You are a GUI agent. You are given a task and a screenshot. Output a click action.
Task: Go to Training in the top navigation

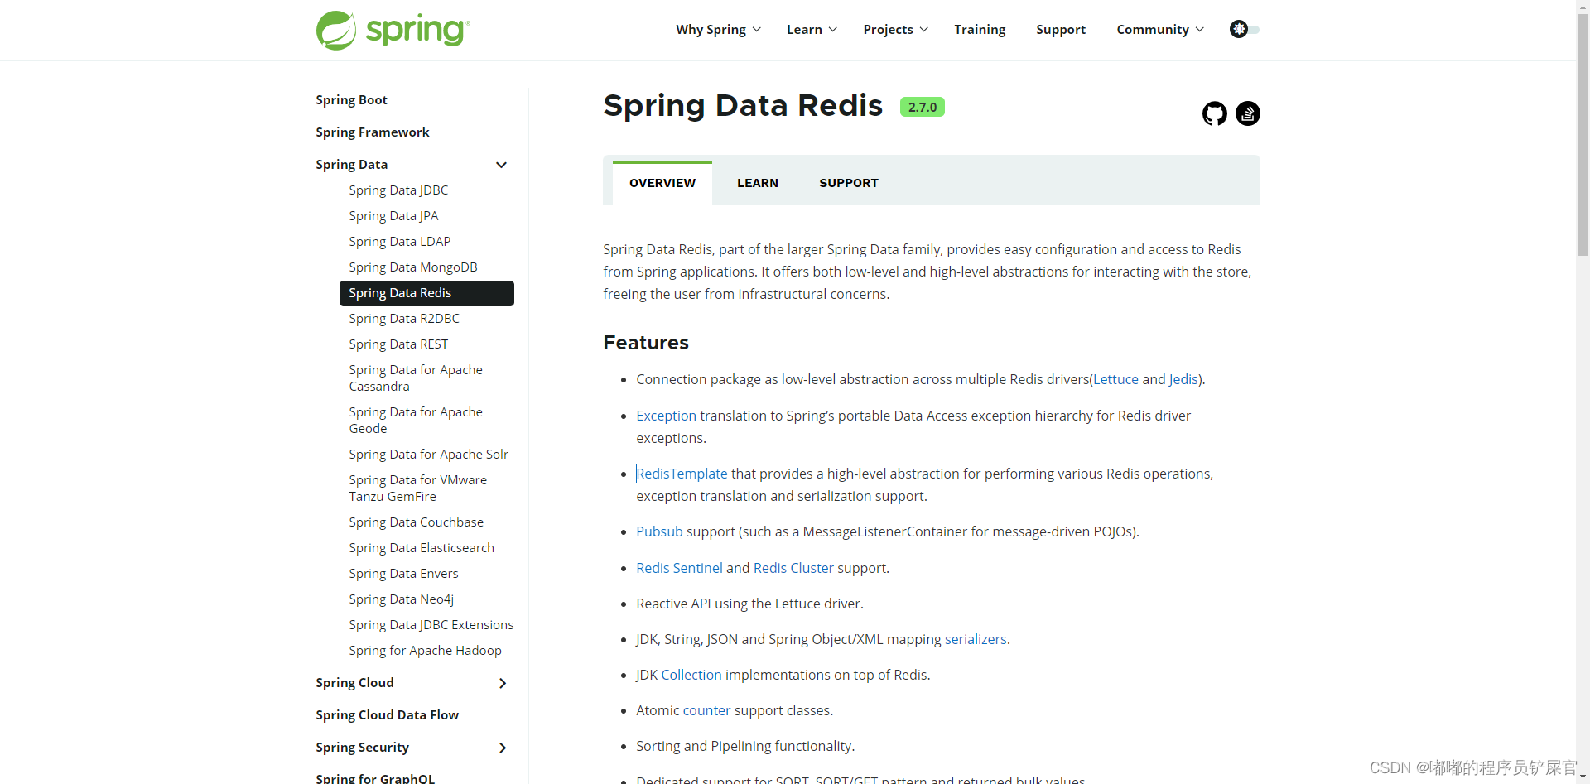point(980,30)
